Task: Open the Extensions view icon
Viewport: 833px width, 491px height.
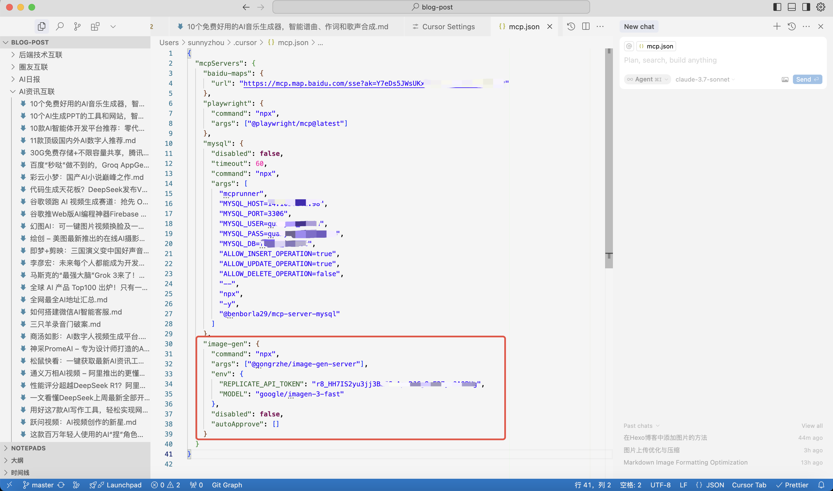Action: pos(95,26)
